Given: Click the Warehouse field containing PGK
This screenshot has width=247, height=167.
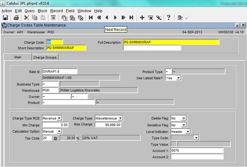Looking at the screenshot, I should coord(50,90).
